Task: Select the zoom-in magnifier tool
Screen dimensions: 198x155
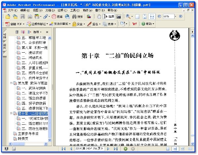Action: [128, 16]
